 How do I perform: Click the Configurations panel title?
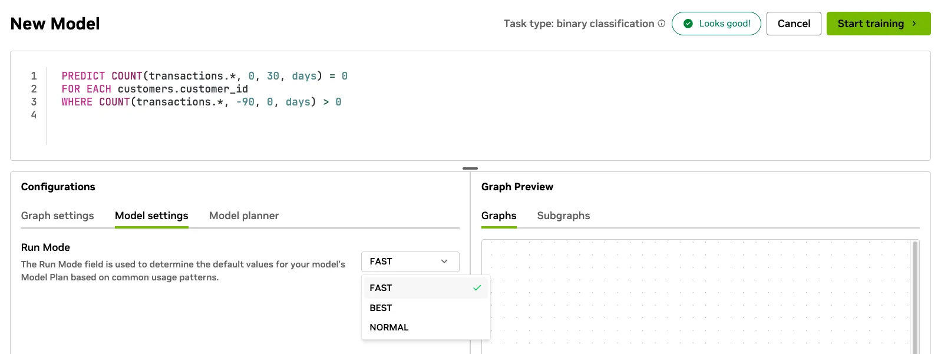[58, 187]
